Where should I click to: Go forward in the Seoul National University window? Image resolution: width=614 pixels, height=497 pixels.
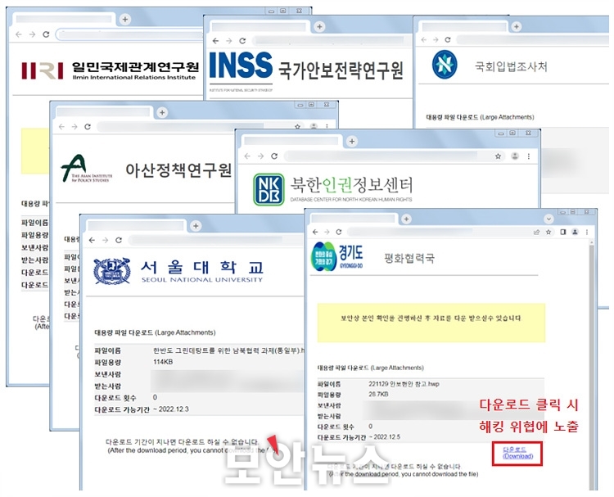(x=105, y=240)
